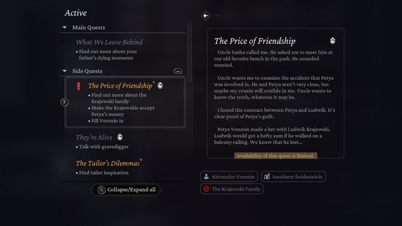The height and width of the screenshot is (226, 402).
Task: Select the What We Leave Behind quest
Action: click(x=109, y=42)
